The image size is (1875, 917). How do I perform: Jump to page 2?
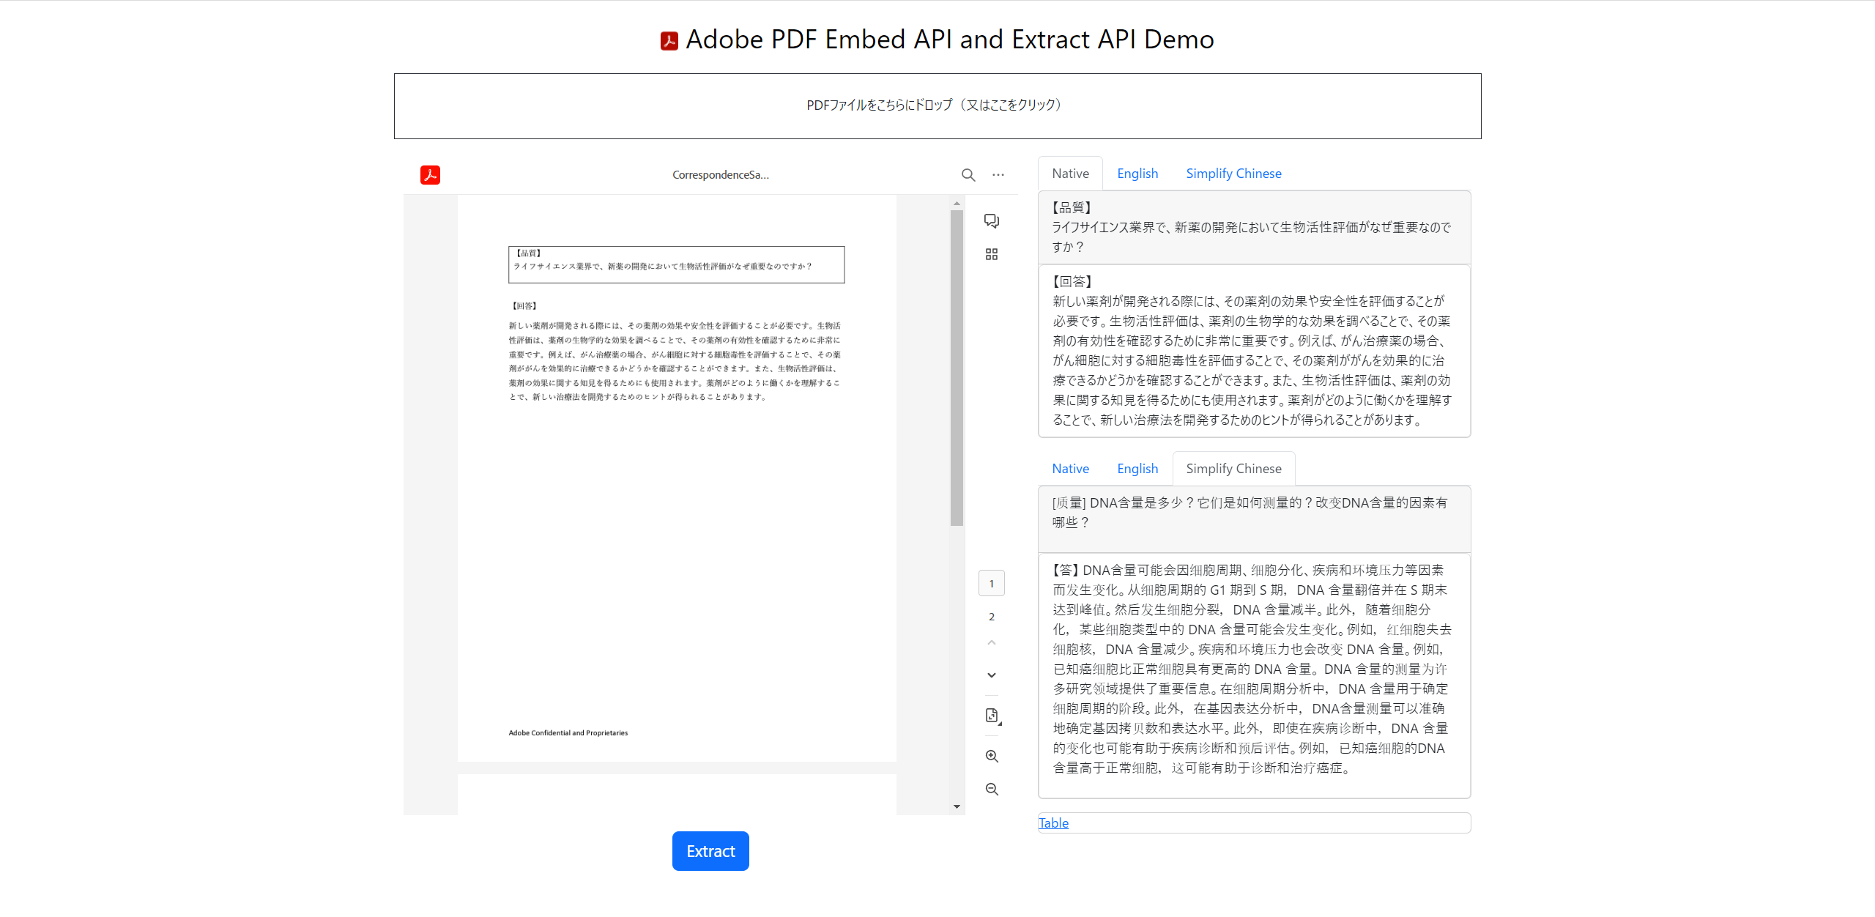[992, 616]
